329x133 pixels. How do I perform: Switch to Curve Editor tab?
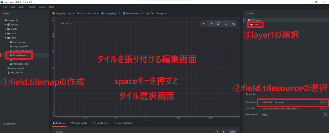pyautogui.click(x=79, y=123)
